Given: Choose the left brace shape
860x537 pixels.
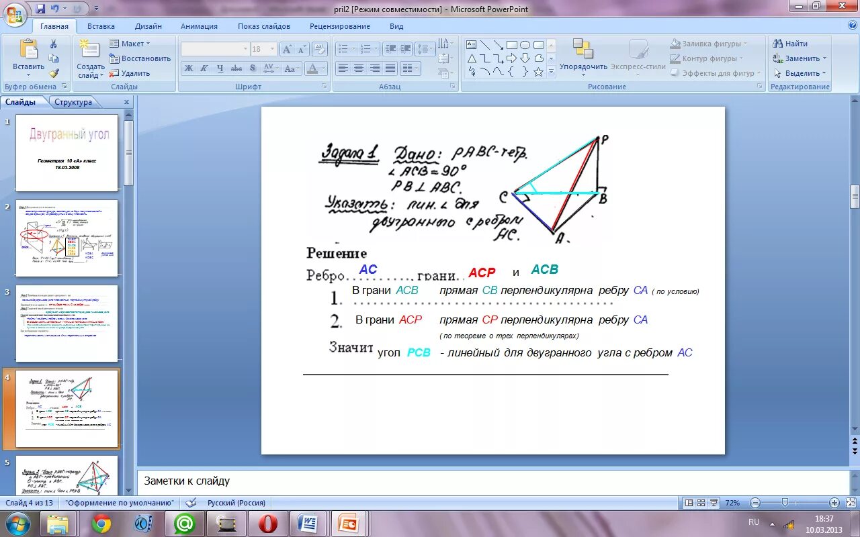Looking at the screenshot, I should tap(511, 72).
